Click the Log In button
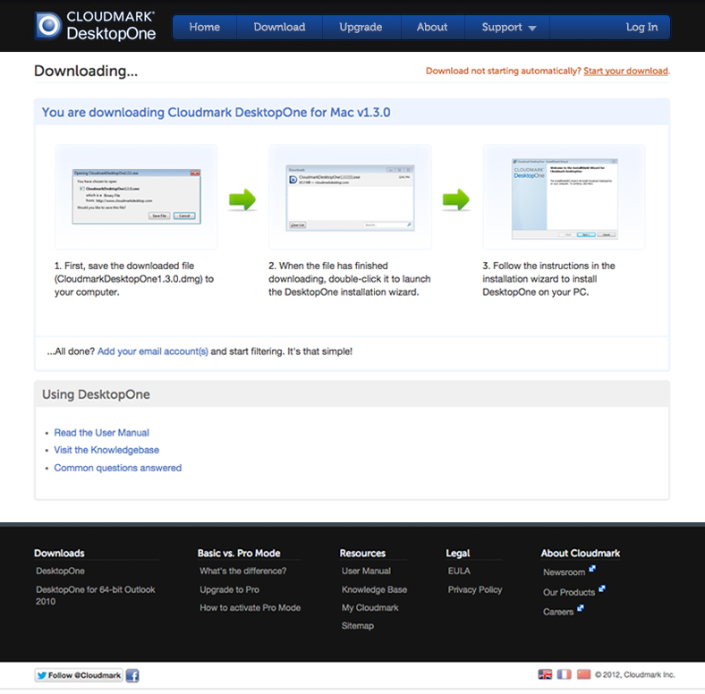Screen dimensions: 705x694 pyautogui.click(x=641, y=27)
